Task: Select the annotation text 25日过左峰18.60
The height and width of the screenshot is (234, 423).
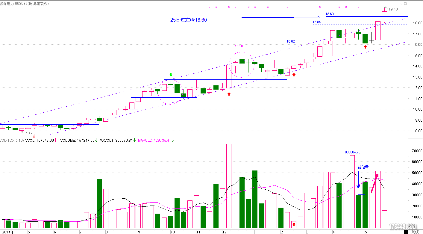Action: [x=189, y=20]
